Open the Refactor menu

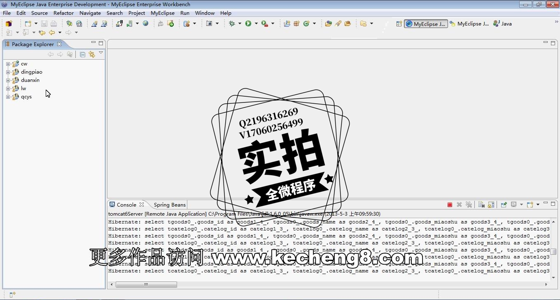pyautogui.click(x=63, y=13)
